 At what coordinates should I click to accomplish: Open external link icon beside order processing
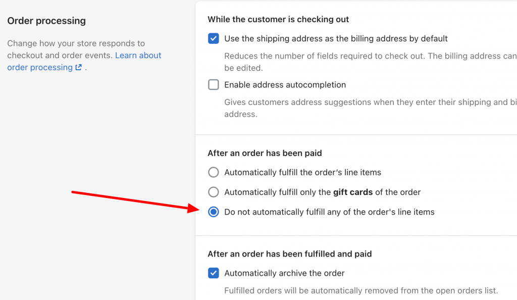point(78,67)
